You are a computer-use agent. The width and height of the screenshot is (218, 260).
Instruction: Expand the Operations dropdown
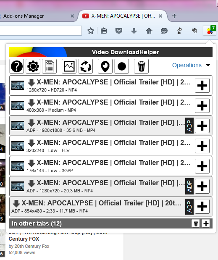pyautogui.click(x=191, y=65)
